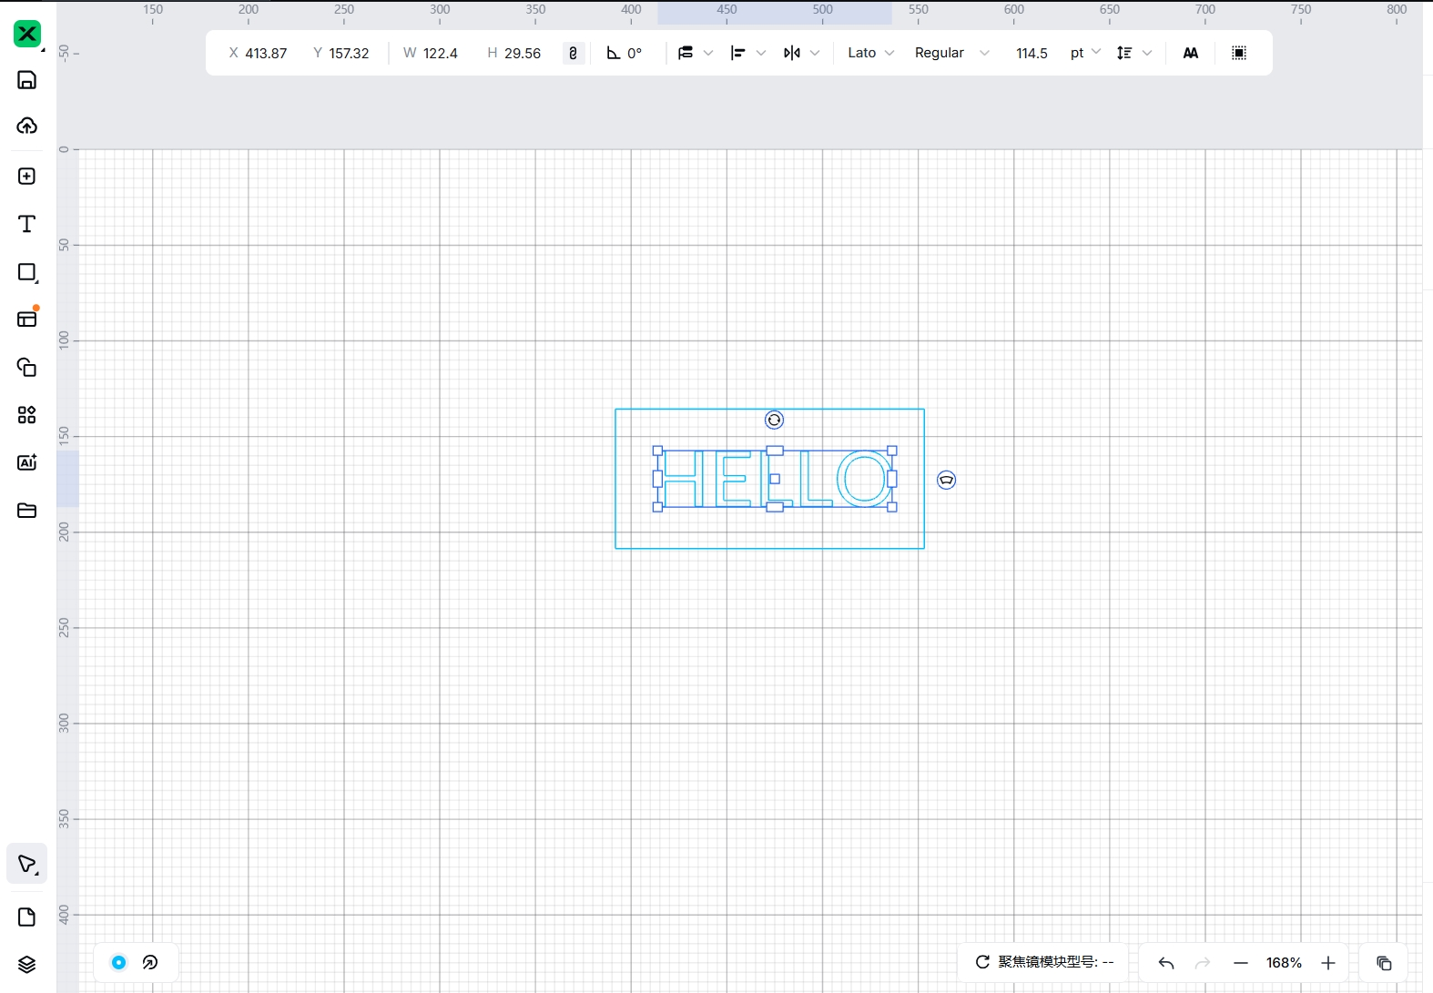The image size is (1433, 993).
Task: Click the save project icon in sidebar
Action: tap(27, 80)
